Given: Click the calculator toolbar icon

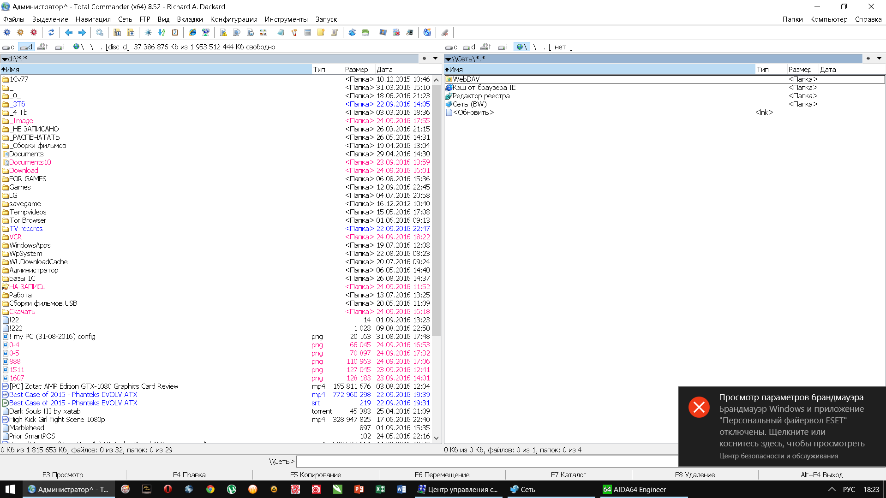Looking at the screenshot, I should (x=308, y=32).
